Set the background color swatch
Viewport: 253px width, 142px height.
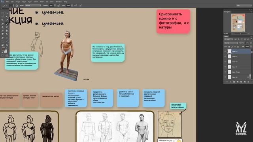pos(6,51)
